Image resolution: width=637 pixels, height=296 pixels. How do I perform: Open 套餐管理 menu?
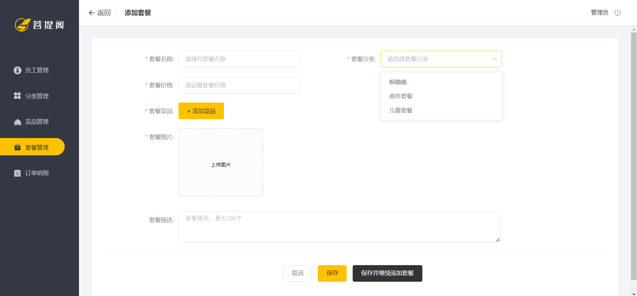tap(32, 147)
